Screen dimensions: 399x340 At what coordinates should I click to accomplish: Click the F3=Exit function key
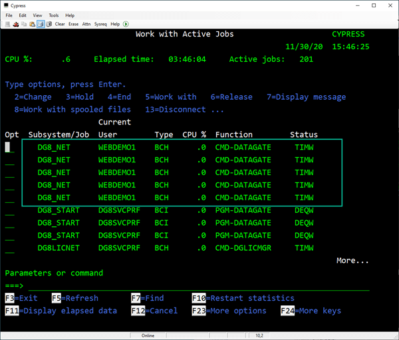21,298
